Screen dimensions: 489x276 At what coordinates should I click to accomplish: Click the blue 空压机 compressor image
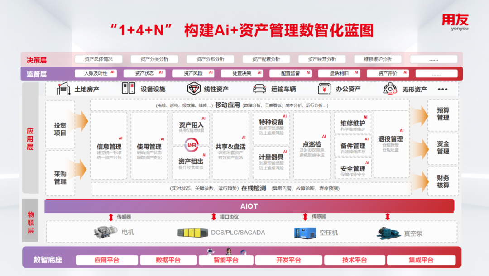(x=304, y=233)
